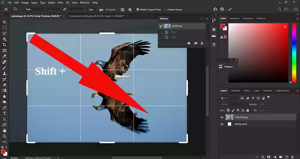Select the Lasso tool in toolbar
300x159 pixels.
coord(4,33)
